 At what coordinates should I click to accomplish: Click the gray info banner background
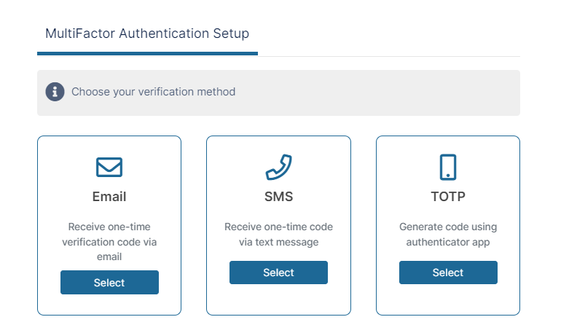[x=379, y=93]
